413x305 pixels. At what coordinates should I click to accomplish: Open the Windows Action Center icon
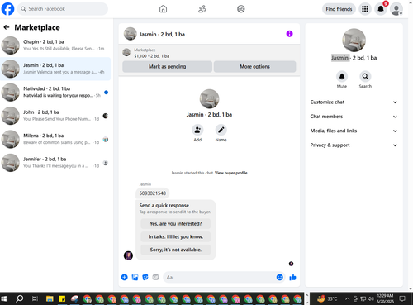coord(402,298)
